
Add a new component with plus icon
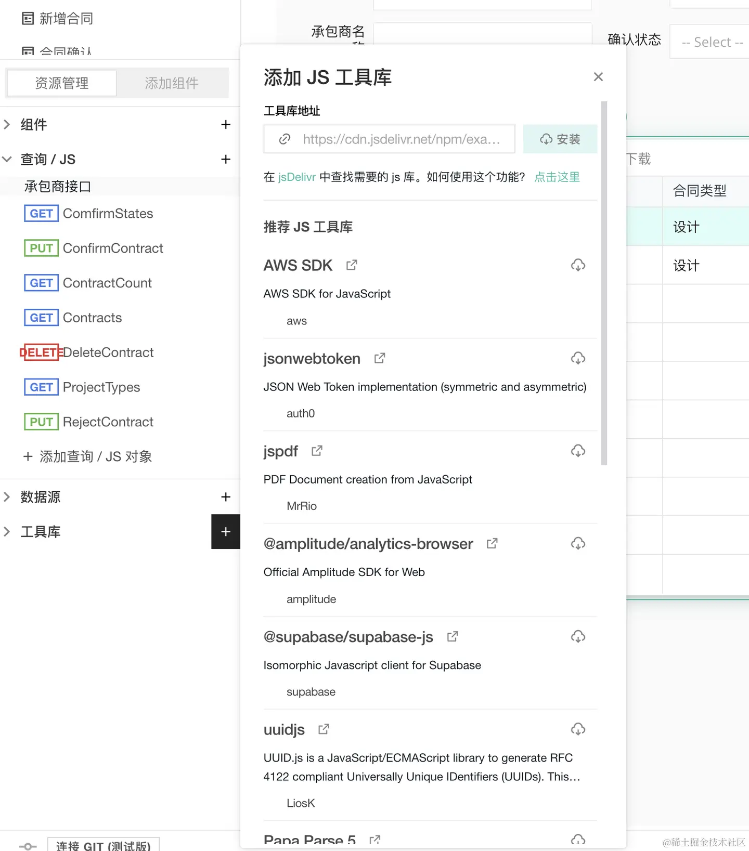tap(226, 125)
